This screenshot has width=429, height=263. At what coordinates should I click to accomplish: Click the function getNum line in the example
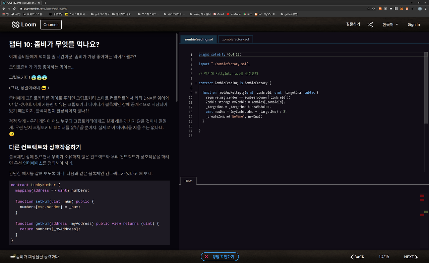point(87,224)
